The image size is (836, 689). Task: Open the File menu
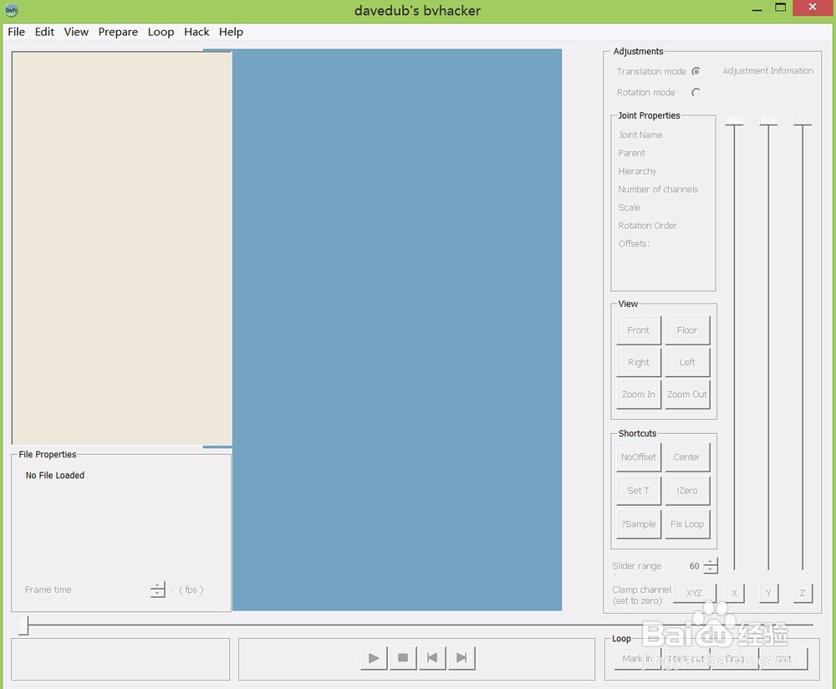(x=16, y=32)
